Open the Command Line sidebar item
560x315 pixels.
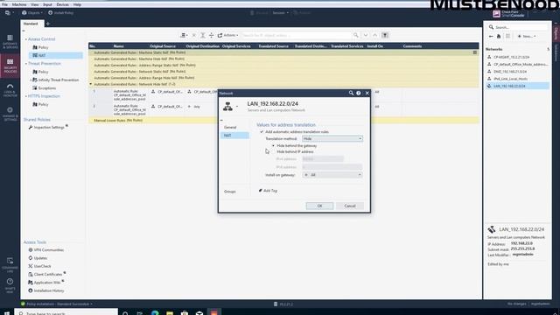(x=10, y=264)
